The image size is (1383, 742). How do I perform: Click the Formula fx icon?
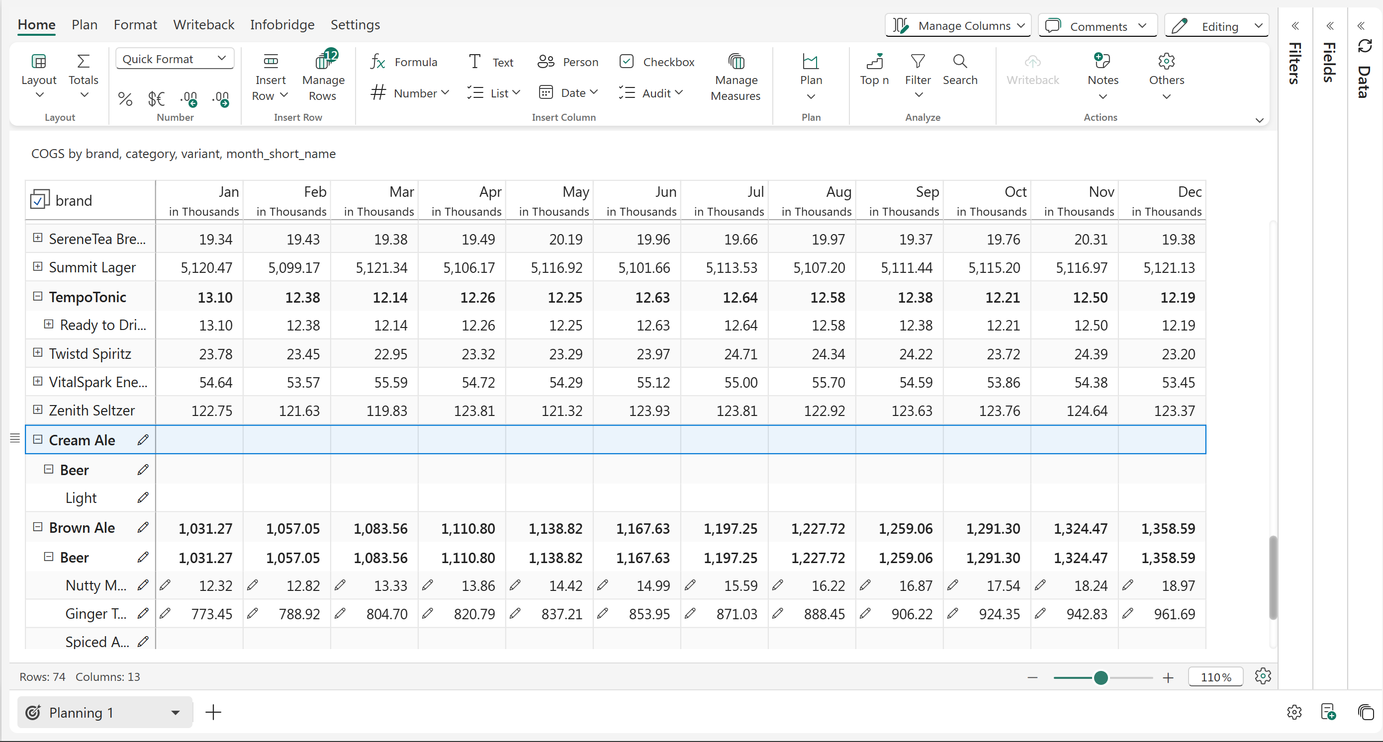click(x=378, y=62)
